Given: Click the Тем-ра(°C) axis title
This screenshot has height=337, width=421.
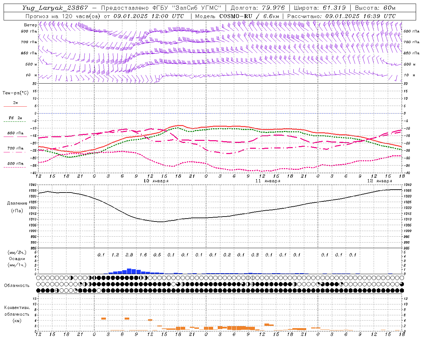Looking at the screenshot, I should (x=15, y=93).
